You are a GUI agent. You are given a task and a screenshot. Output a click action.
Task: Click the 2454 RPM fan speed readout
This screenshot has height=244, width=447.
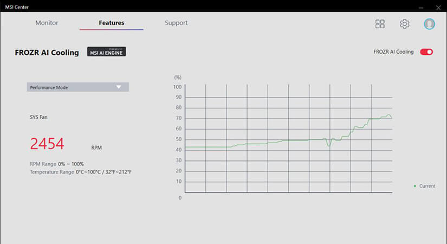47,144
